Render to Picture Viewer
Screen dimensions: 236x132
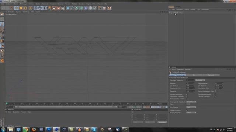(x=58, y=8)
